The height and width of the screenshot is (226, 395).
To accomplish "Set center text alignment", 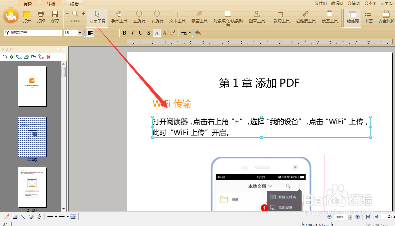I will [98, 33].
